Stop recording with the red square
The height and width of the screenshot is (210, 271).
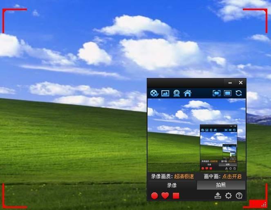coord(176,196)
